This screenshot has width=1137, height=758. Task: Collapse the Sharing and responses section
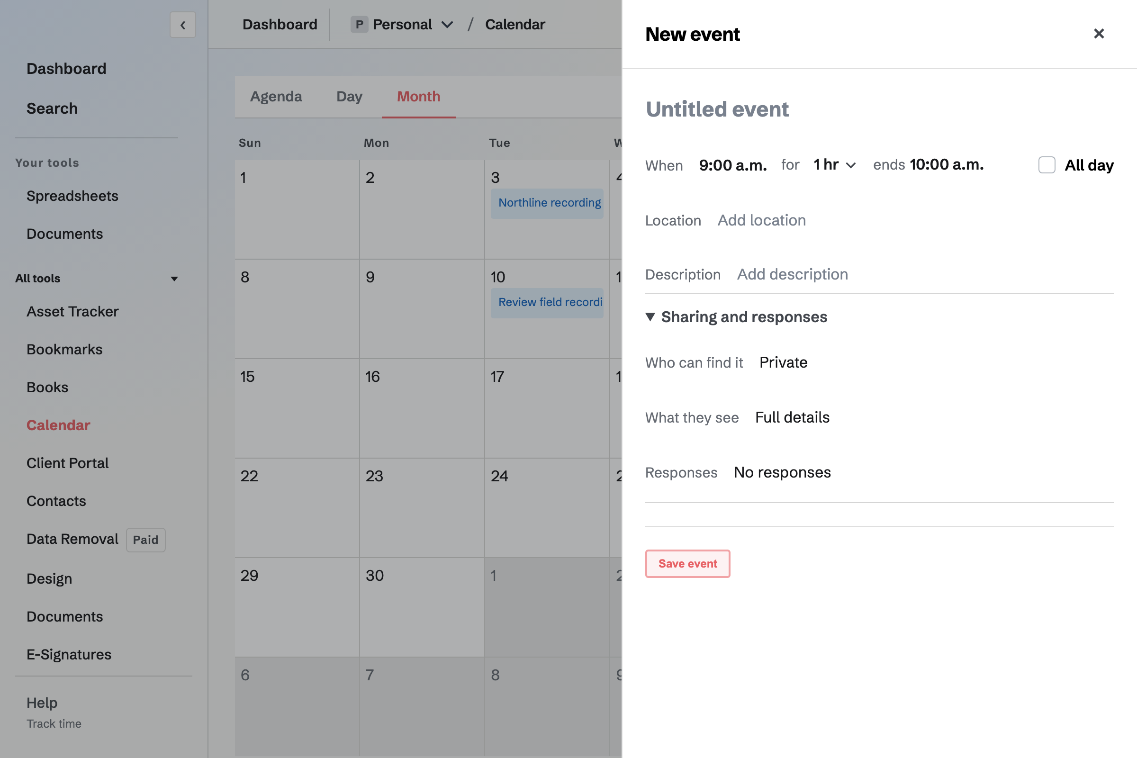tap(736, 317)
